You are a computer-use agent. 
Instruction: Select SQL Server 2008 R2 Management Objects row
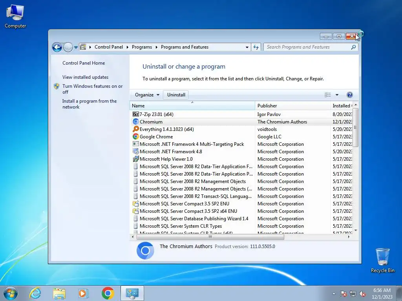click(x=241, y=181)
